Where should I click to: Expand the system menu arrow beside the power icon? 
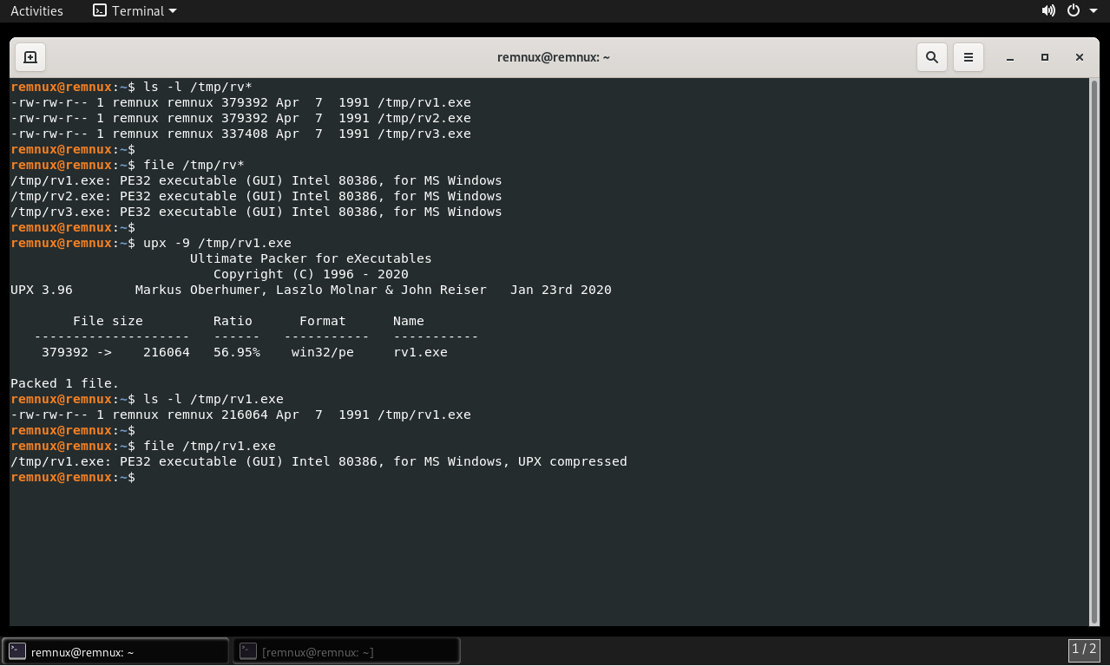point(1094,11)
